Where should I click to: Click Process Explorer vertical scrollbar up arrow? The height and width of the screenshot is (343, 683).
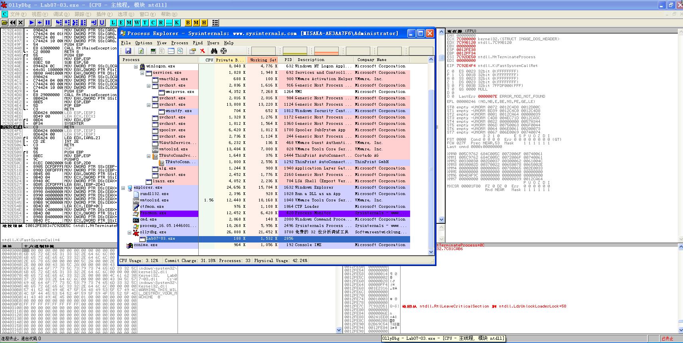pyautogui.click(x=431, y=60)
